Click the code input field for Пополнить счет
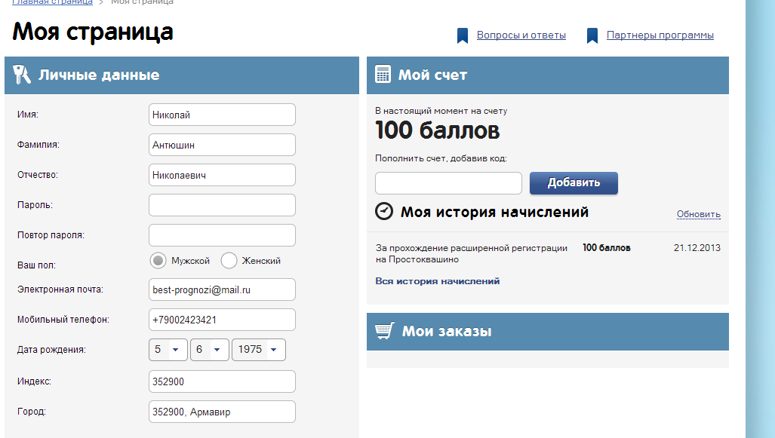 [448, 183]
